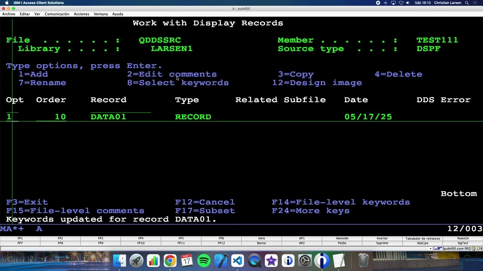Image resolution: width=483 pixels, height=271 pixels.
Task: Click the screen recording stop icon
Action: pos(378,3)
